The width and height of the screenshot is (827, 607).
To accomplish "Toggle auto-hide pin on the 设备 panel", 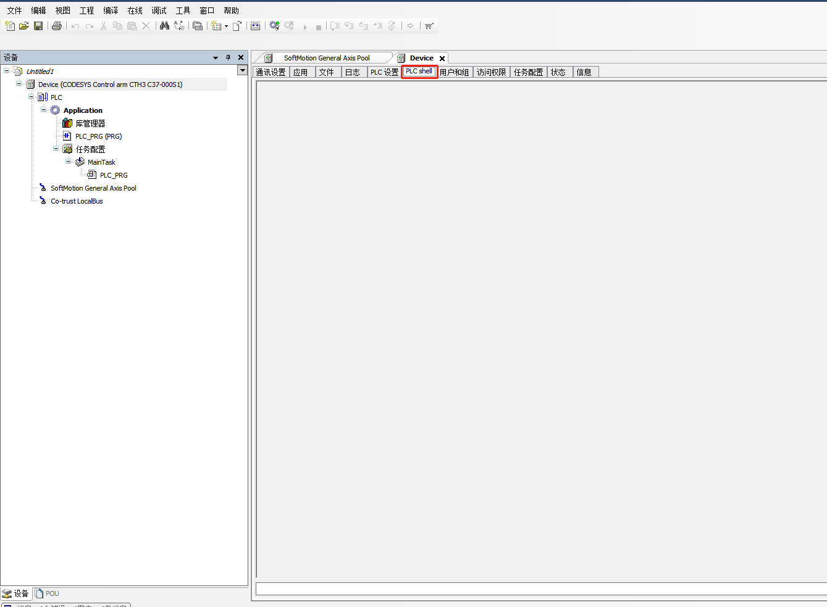I will pos(228,57).
